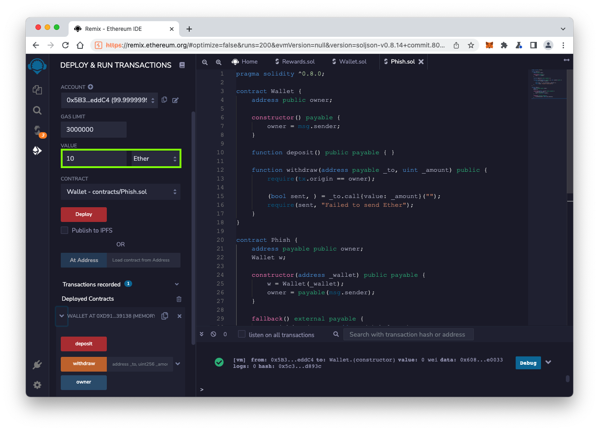Open the MetaMask fox extension
The image size is (599, 431).
coord(489,45)
